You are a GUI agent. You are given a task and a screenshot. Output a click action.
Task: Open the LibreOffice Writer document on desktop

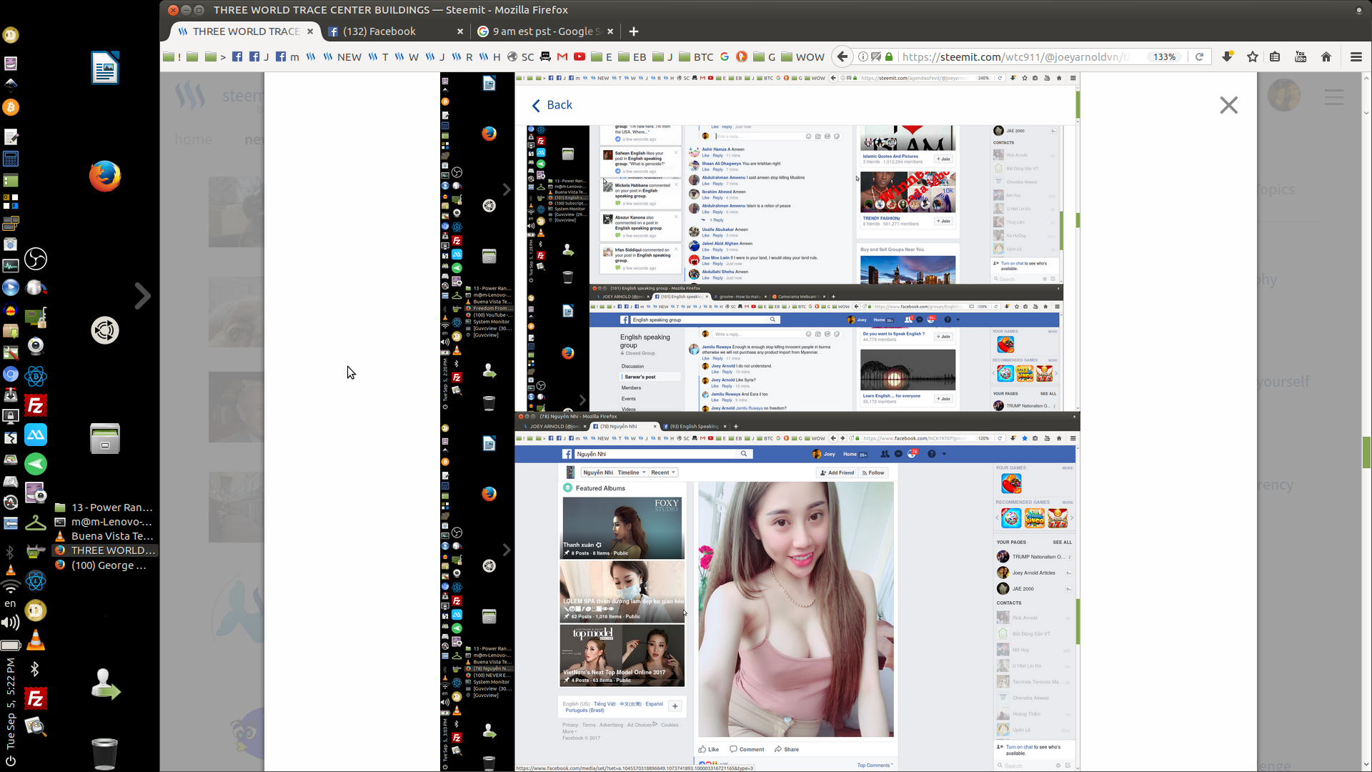(x=105, y=68)
